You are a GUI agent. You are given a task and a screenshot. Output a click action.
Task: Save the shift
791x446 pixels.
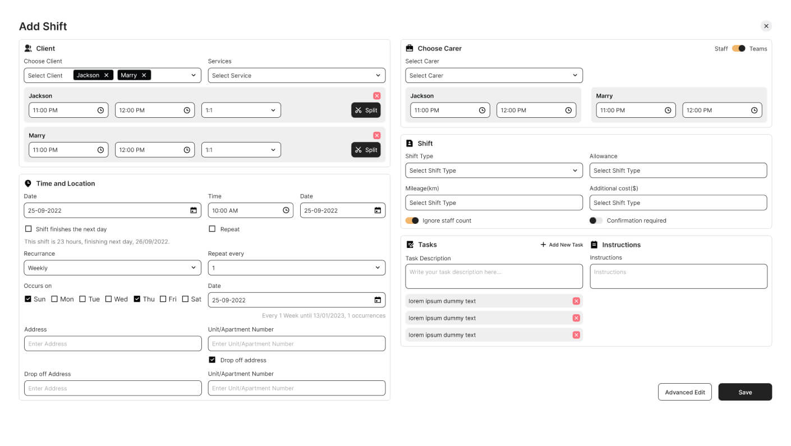coord(745,392)
